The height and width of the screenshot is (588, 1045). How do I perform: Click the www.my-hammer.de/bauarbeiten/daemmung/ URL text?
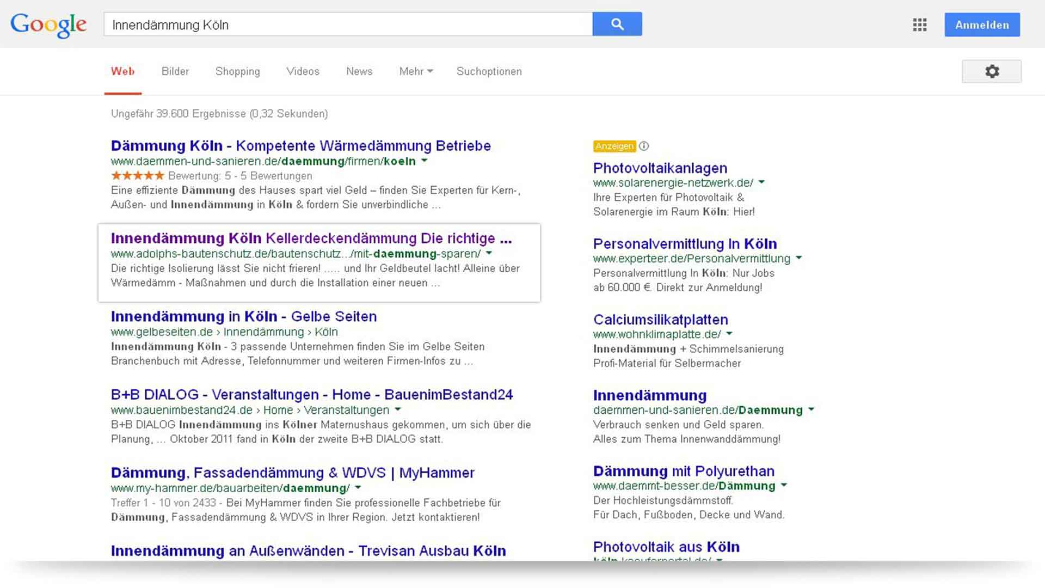(x=230, y=488)
